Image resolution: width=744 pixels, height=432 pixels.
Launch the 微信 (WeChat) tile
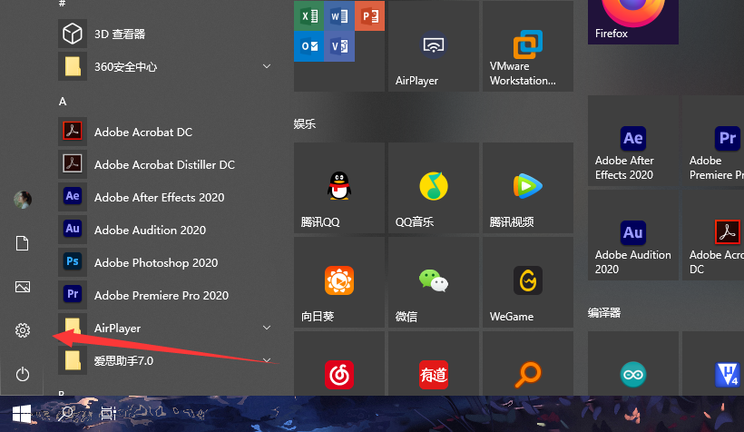pyautogui.click(x=433, y=283)
